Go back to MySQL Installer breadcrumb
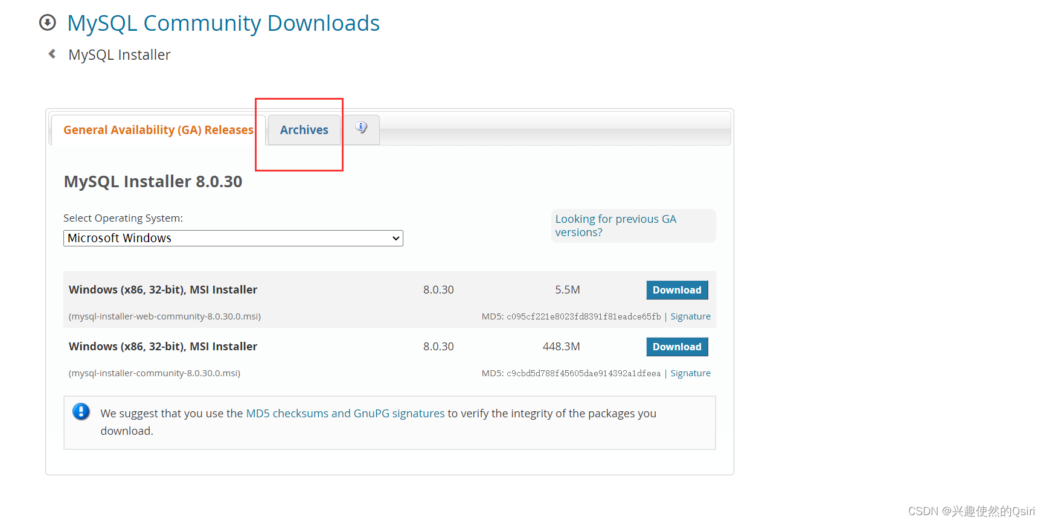The width and height of the screenshot is (1044, 523). tap(120, 55)
